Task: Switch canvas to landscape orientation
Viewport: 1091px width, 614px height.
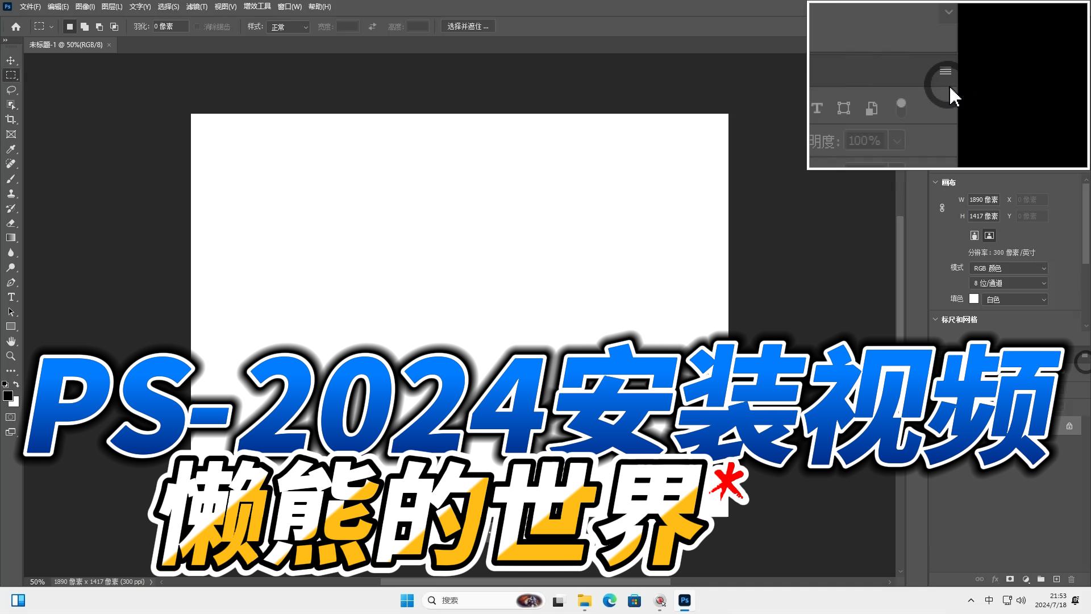Action: [x=989, y=235]
